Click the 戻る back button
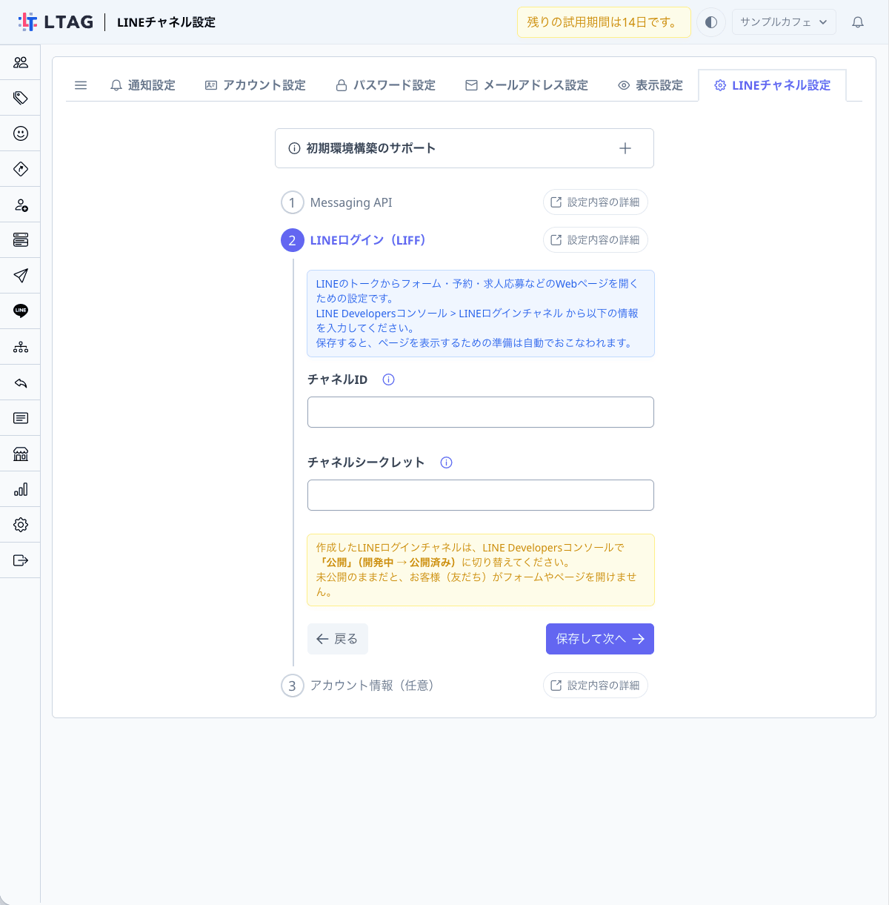Viewport: 889px width, 905px height. pyautogui.click(x=338, y=639)
